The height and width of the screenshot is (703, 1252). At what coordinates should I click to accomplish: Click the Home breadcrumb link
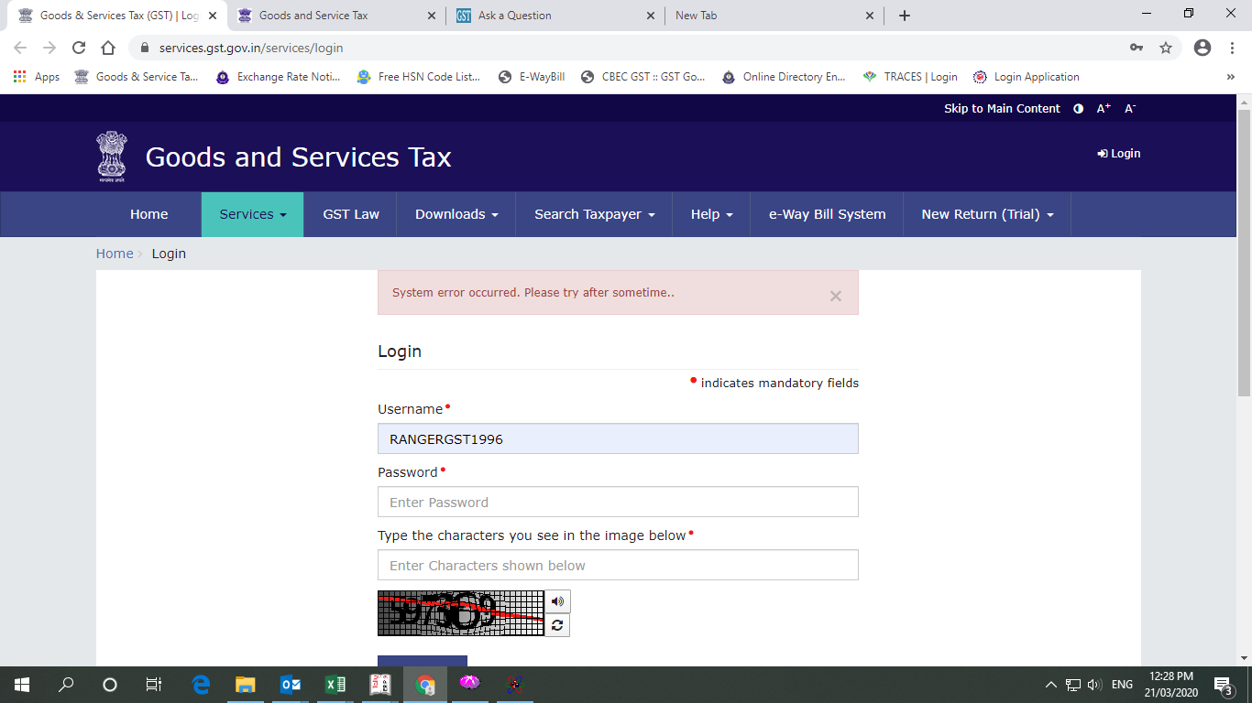pos(115,254)
